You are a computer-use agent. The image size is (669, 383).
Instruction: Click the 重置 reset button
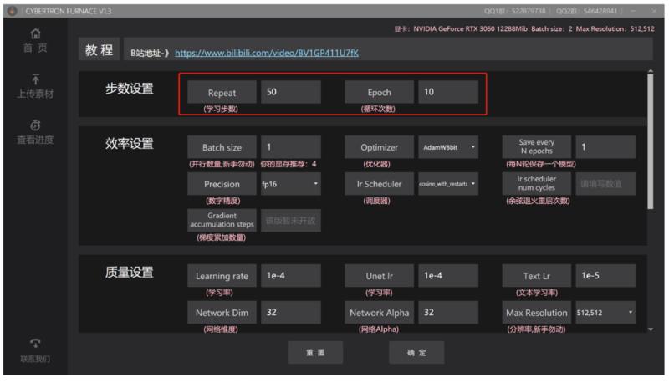[x=315, y=353]
